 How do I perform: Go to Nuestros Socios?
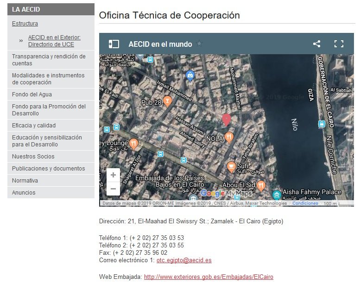(51, 156)
